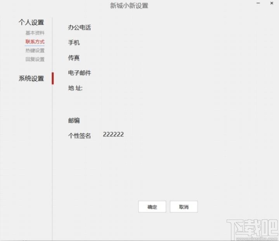The width and height of the screenshot is (279, 241).
Task: Edit the 个性签名 value 222222
Action: pos(113,134)
